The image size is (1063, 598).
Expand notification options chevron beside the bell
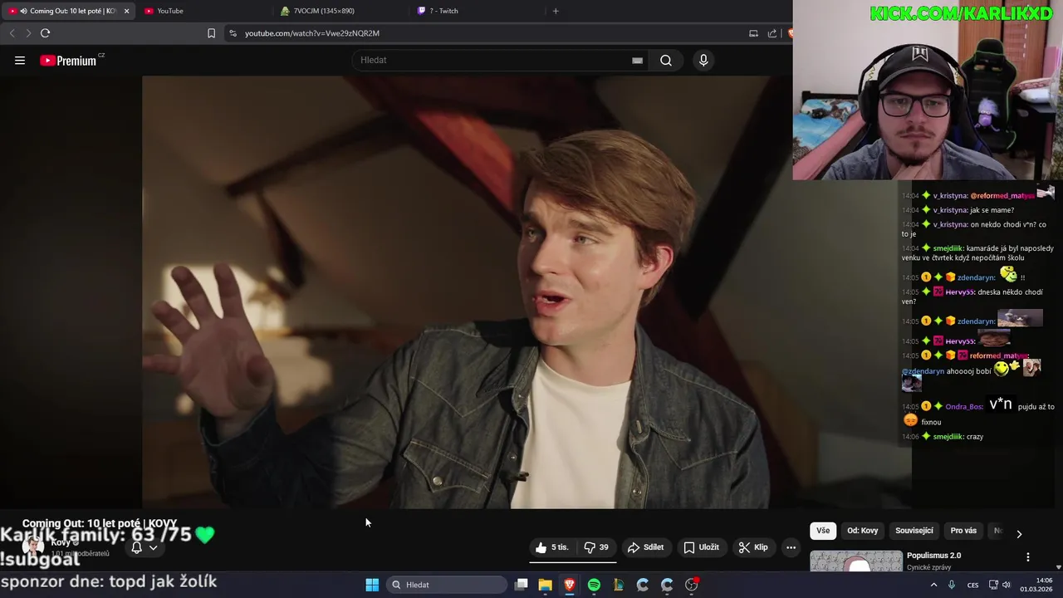(x=153, y=547)
